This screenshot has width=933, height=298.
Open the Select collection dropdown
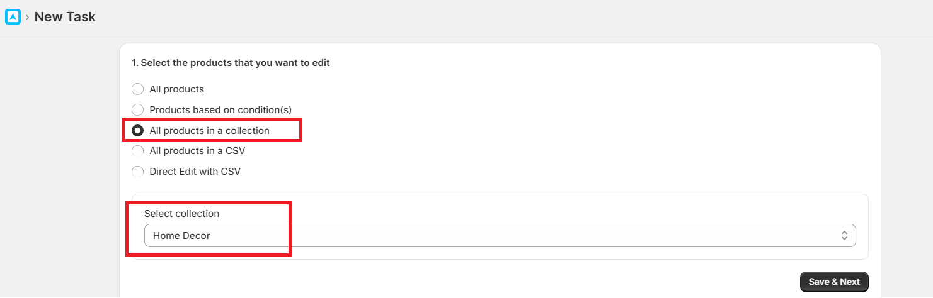(x=500, y=235)
